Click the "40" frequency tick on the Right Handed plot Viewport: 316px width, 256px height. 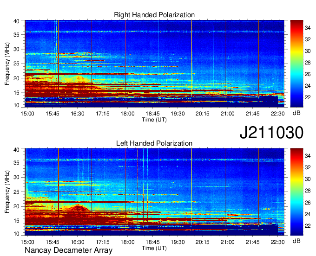(x=16, y=21)
